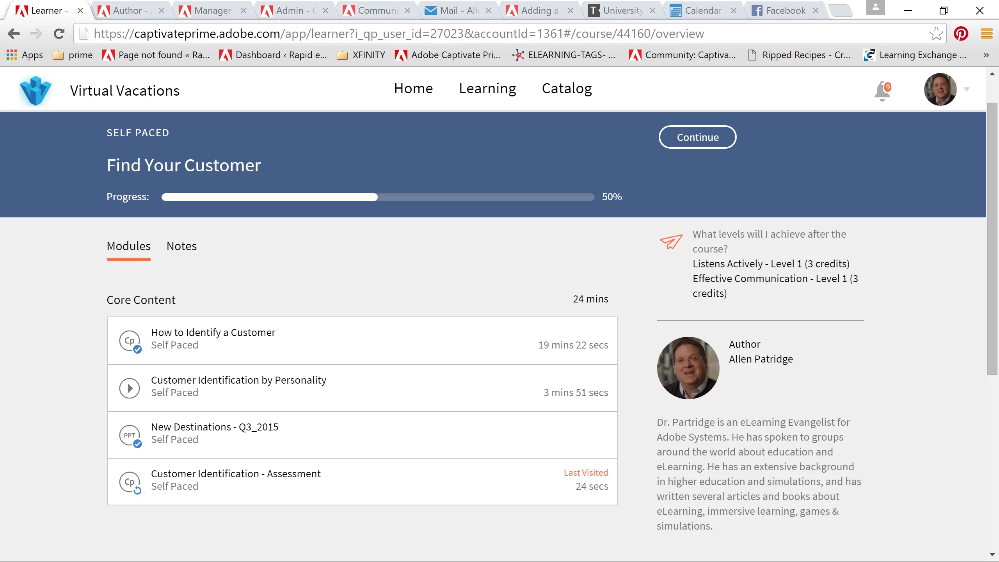Bookmark this page with the star icon
This screenshot has height=562, width=999.
point(936,34)
